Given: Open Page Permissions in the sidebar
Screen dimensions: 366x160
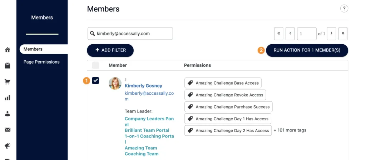Looking at the screenshot, I should point(41,62).
